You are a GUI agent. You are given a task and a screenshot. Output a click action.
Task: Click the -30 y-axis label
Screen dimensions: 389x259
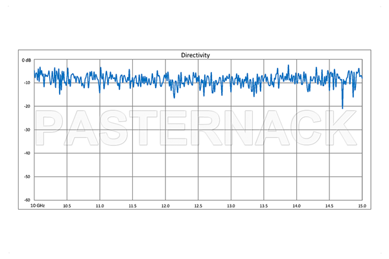coord(27,129)
